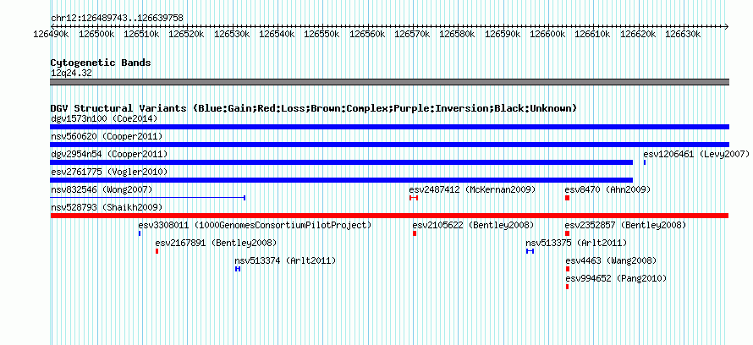Click the esv2352857 (Bentley2008) label
The width and height of the screenshot is (753, 345).
coord(625,225)
